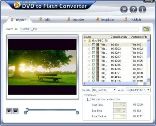
Task: Open the Audio track dropdown
Action: [138, 90]
